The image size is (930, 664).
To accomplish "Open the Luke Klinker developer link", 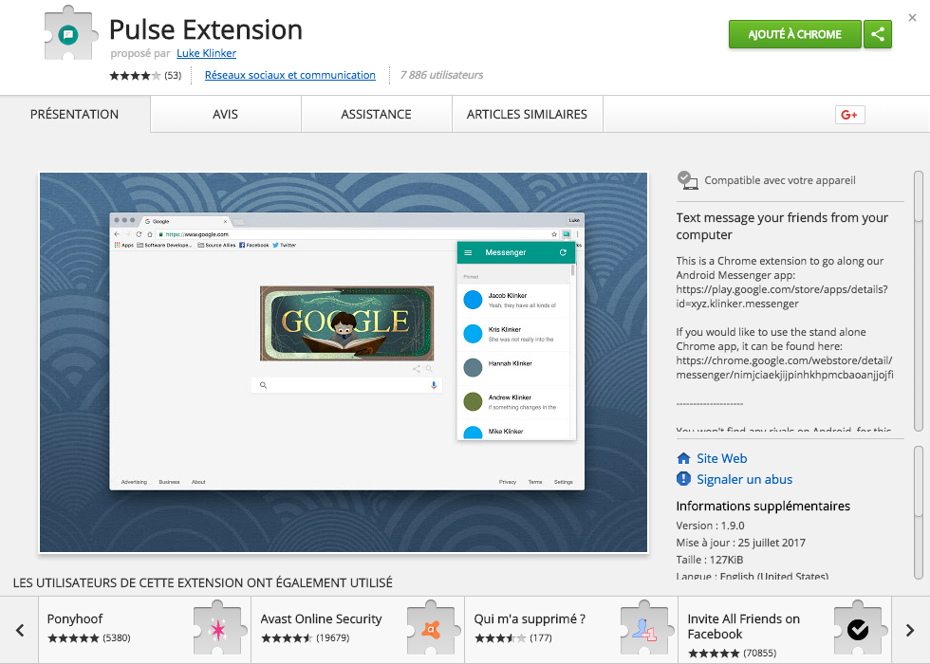I will click(207, 53).
